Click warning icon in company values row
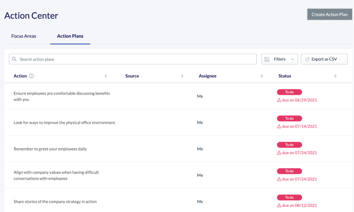 pyautogui.click(x=279, y=179)
